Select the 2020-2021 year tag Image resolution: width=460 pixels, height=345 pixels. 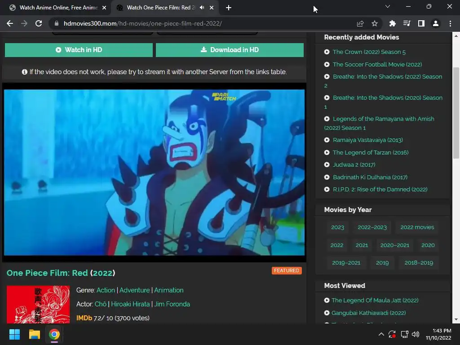pyautogui.click(x=394, y=245)
